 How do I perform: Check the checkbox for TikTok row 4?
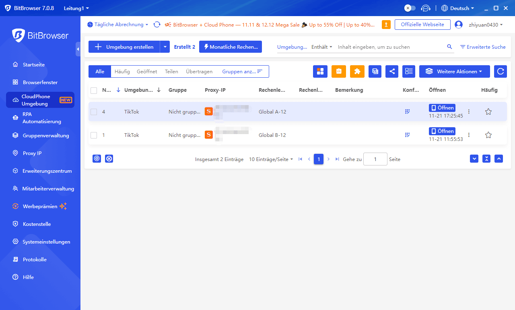pos(94,112)
